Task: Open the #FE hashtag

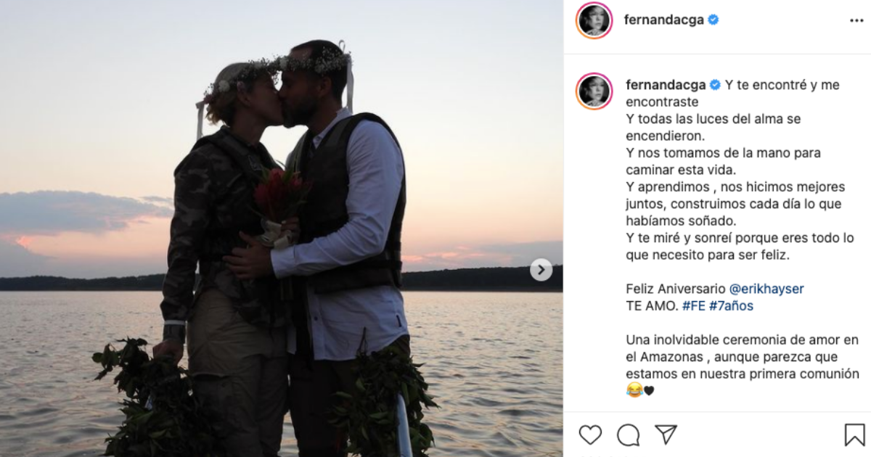Action: point(692,305)
